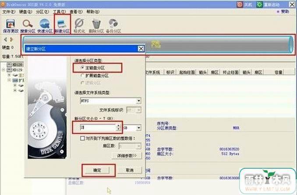Viewport: 297px width, 195px height.
Task: Go to next disk with right arrow
Action: tap(11, 39)
